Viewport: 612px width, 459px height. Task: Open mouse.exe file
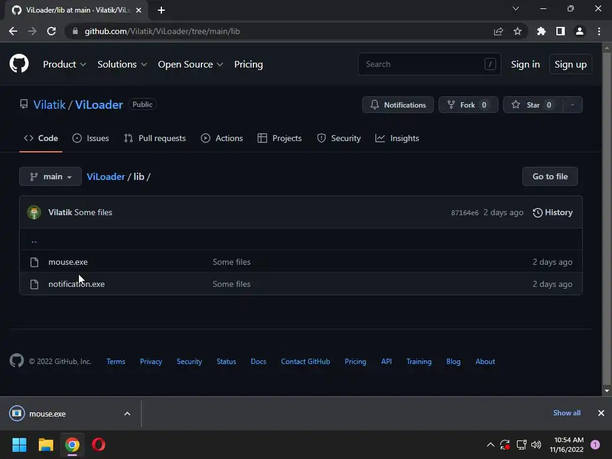tap(68, 262)
